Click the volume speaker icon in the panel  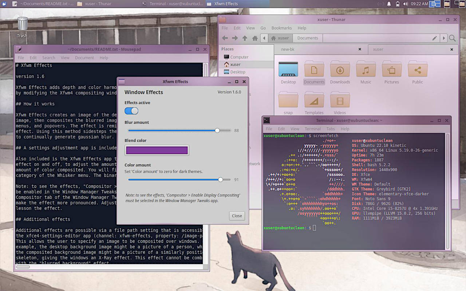(405, 4)
